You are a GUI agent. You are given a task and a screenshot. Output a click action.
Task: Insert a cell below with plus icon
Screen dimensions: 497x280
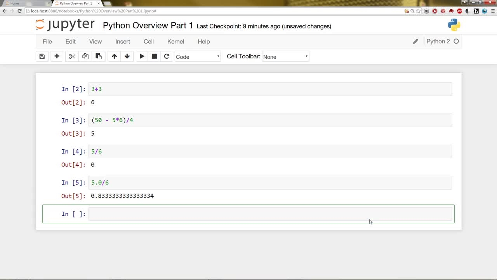(57, 56)
